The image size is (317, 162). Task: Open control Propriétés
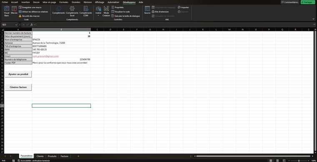(118, 8)
